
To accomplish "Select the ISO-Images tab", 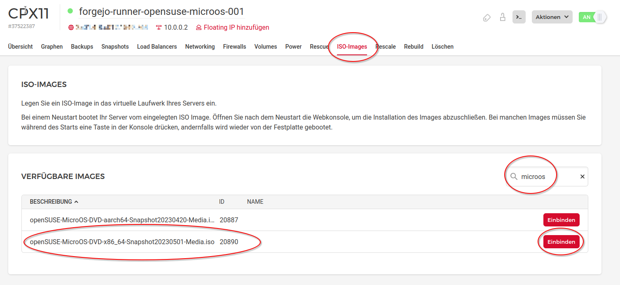I will tap(352, 47).
